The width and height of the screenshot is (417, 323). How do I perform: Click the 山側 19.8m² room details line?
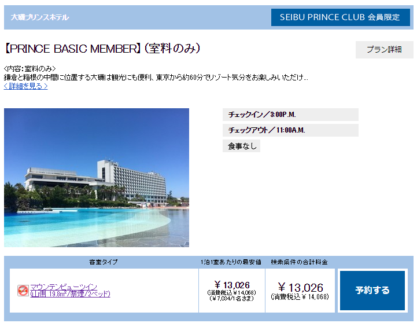click(x=70, y=294)
